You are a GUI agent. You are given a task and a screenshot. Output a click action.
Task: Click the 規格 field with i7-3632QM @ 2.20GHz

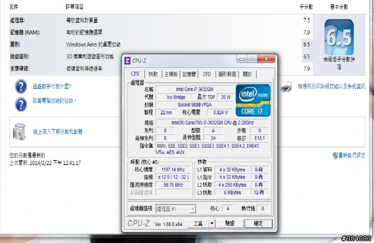(213, 123)
